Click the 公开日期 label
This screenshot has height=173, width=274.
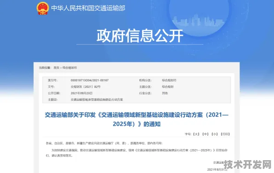54,93
